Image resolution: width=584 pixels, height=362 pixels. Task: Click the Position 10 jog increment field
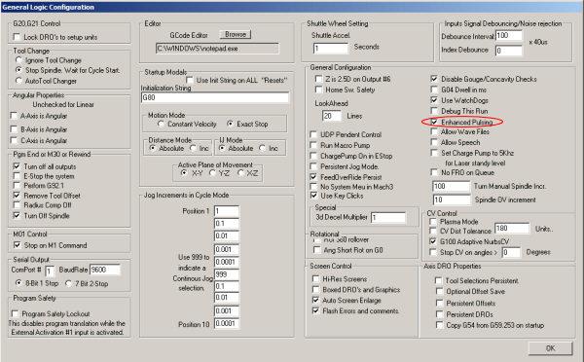coord(227,324)
